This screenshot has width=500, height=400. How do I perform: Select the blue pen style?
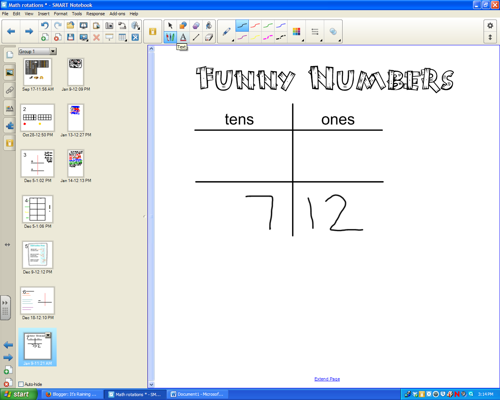281,26
